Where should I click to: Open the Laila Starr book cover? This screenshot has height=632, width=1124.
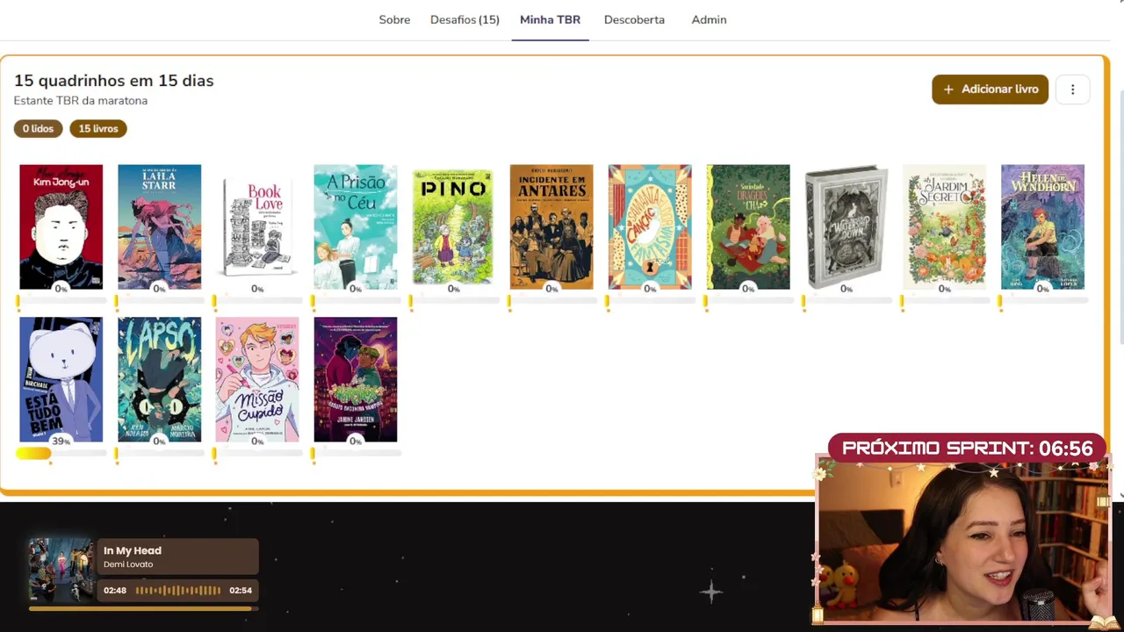pos(159,226)
